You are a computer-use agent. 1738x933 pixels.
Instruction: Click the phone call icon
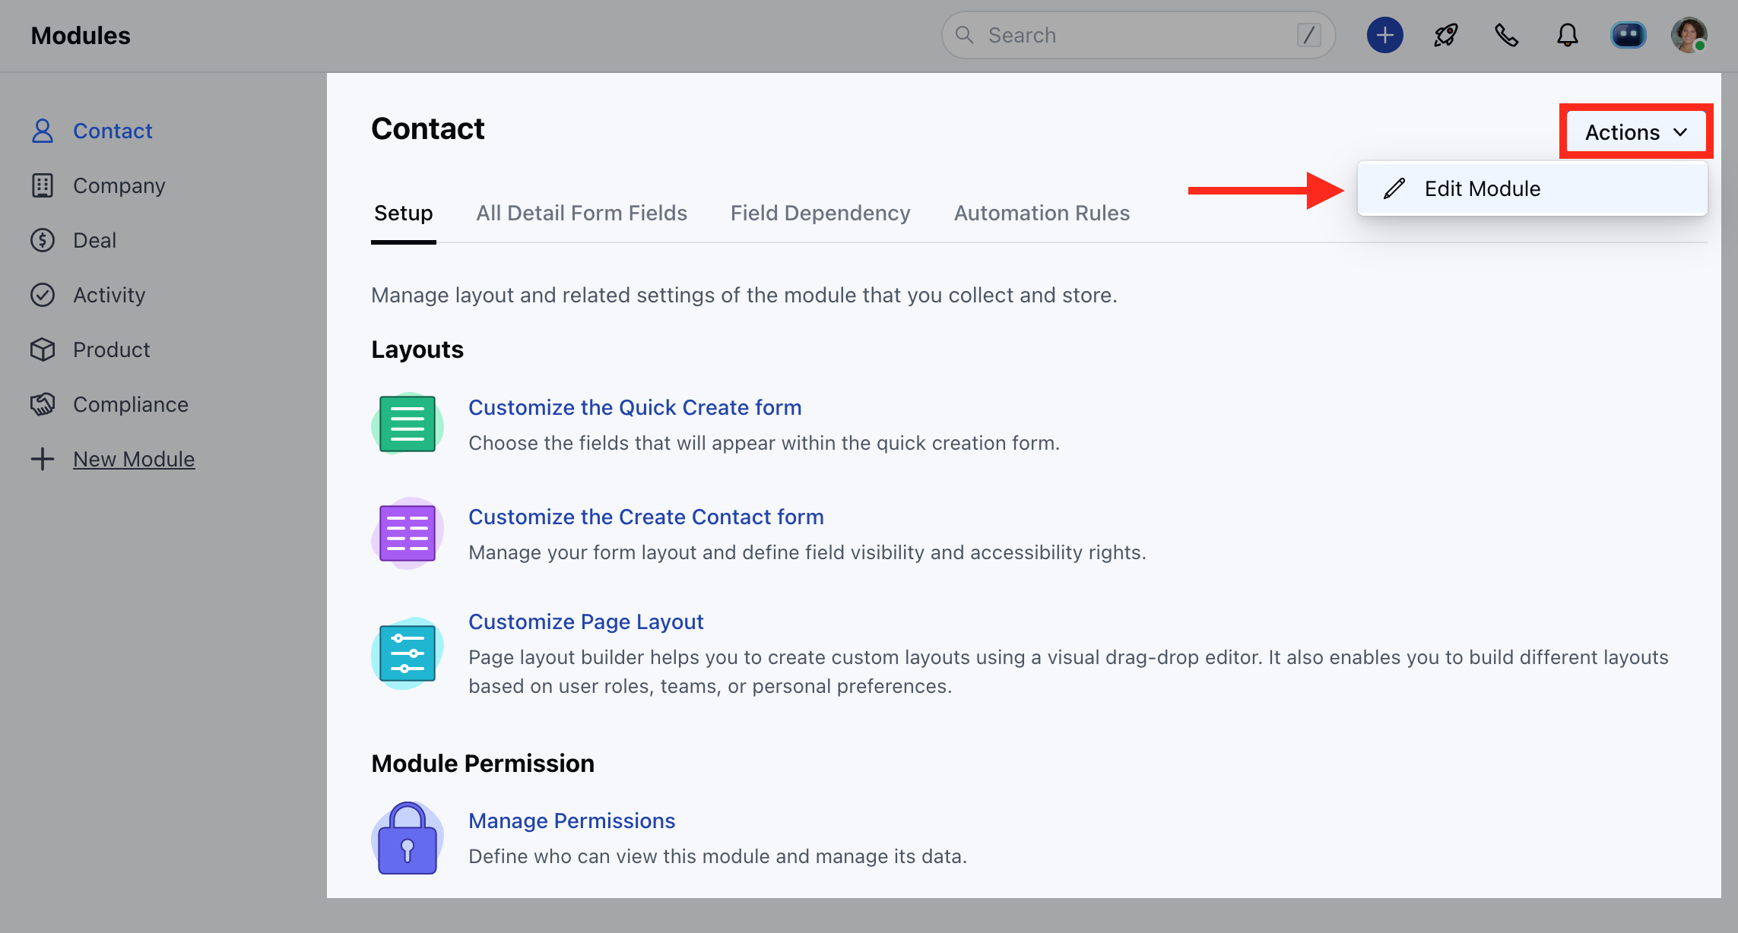click(1506, 35)
